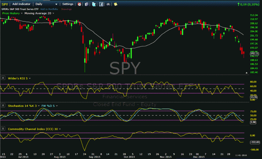The image size is (262, 159).
Task: Click the Add to Portfolio link
Action: [49, 9]
